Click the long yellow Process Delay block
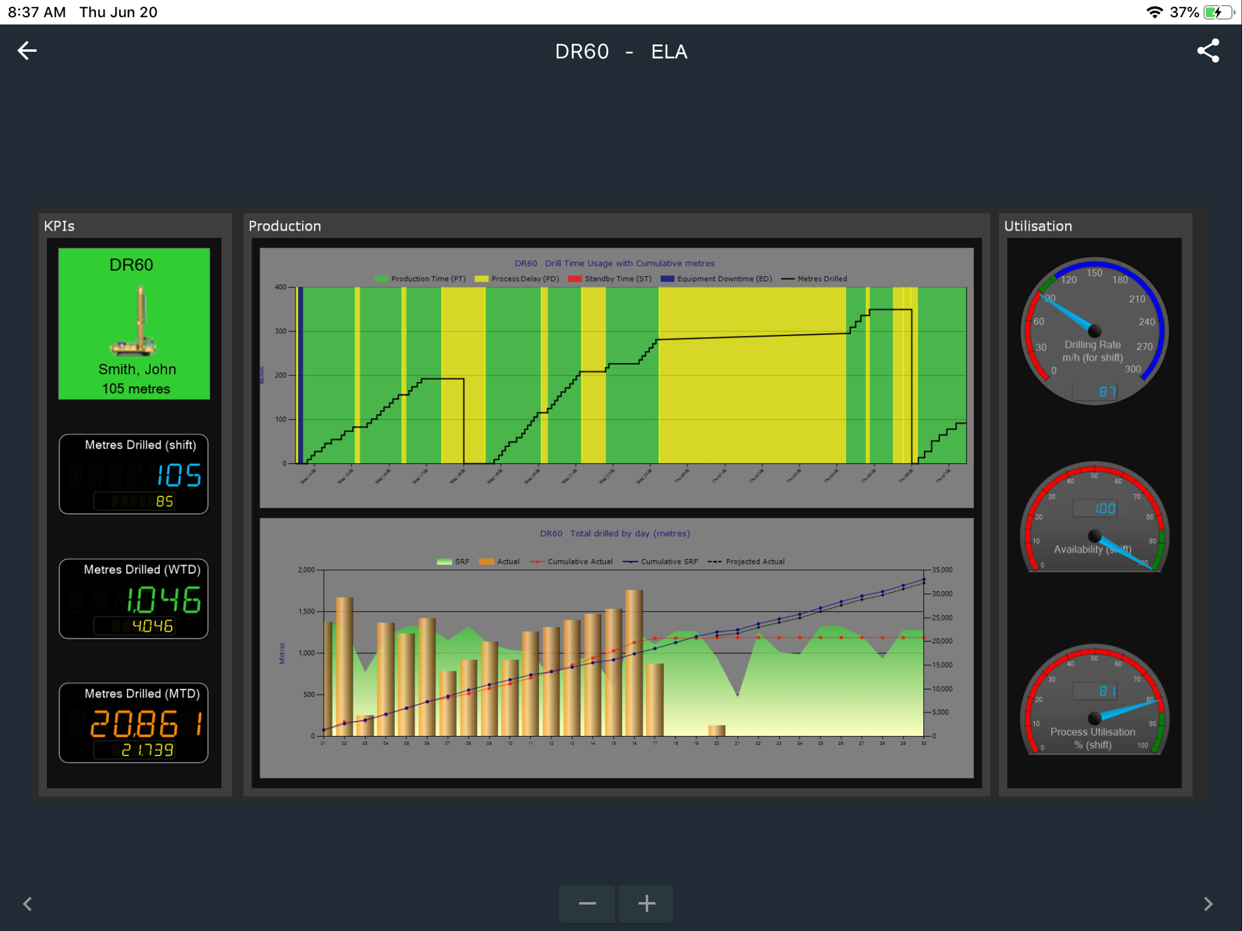 coord(752,375)
